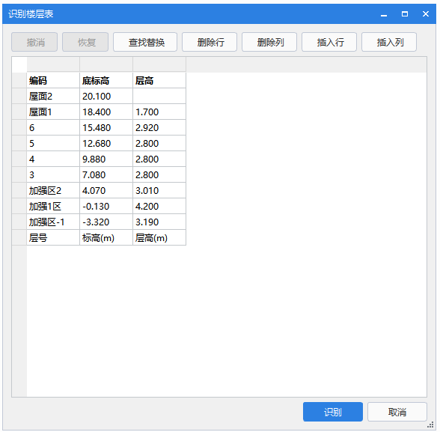Select the 15.480 cell
Viewport: 440px width, 432px height.
106,127
